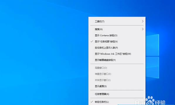Open the 工具栏(T) submenu
The width and height of the screenshot is (175, 105).
[x=117, y=21]
